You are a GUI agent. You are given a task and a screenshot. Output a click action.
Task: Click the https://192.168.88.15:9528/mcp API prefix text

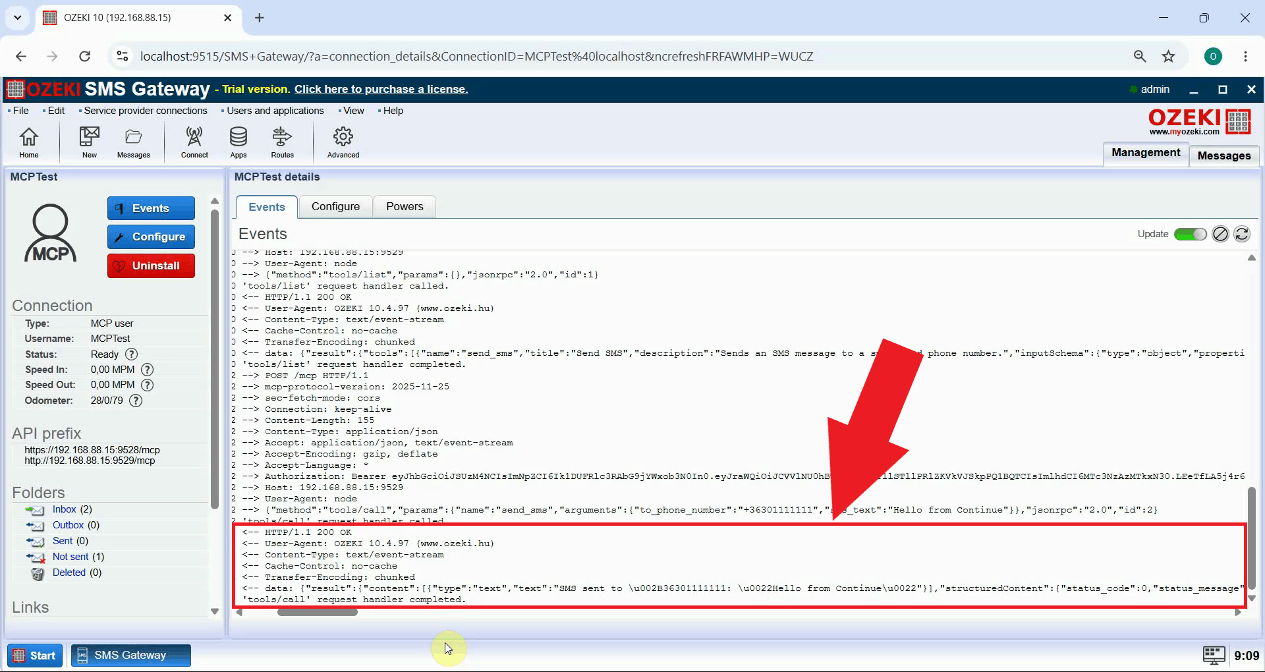(92, 450)
